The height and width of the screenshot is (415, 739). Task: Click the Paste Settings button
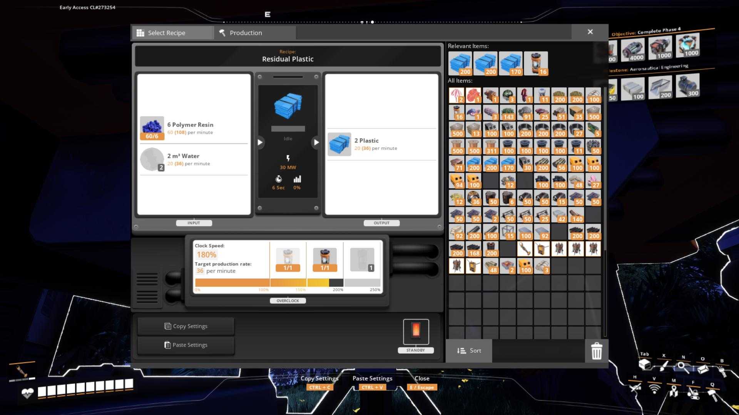(186, 345)
